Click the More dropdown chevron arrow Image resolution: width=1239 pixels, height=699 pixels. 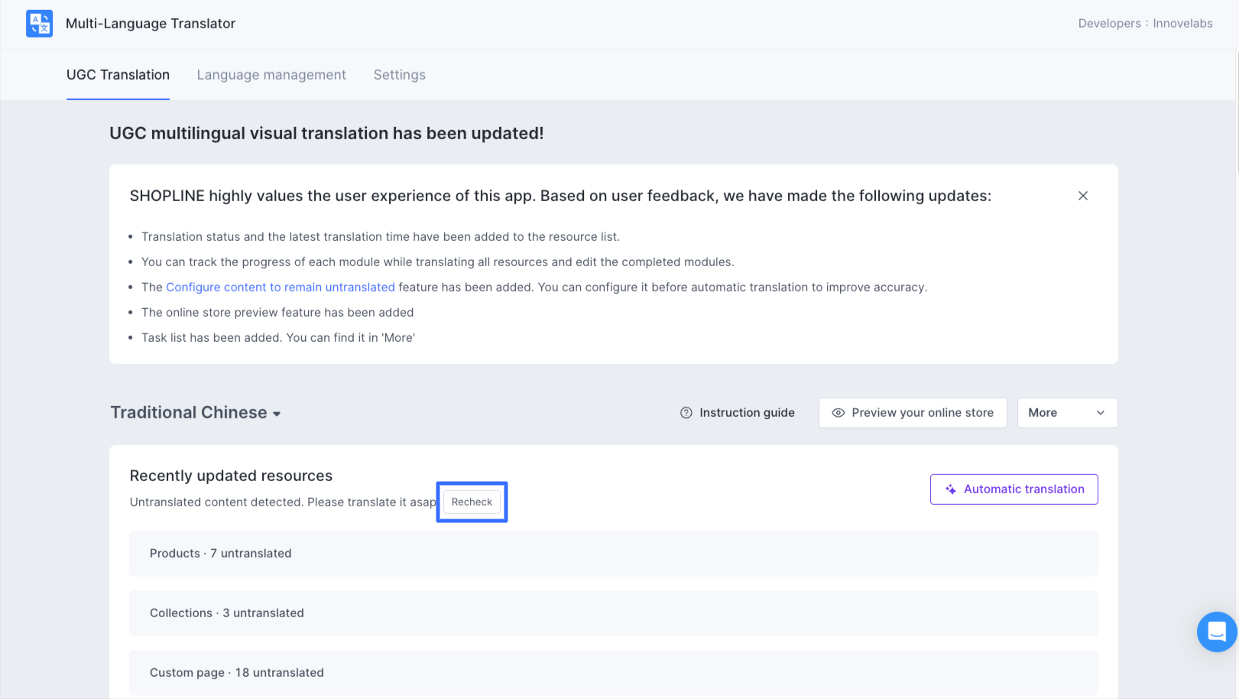(x=1100, y=413)
